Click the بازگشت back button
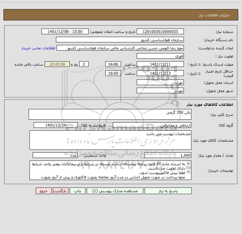Viewport: 242px width, 234px height. [x=60, y=191]
